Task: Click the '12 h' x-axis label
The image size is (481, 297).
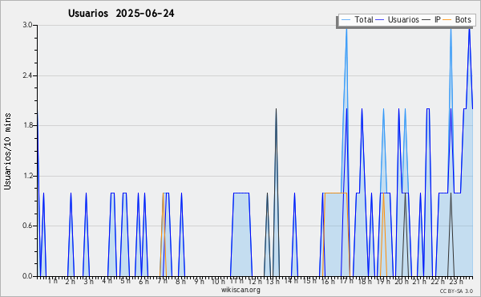Action: tap(255, 281)
